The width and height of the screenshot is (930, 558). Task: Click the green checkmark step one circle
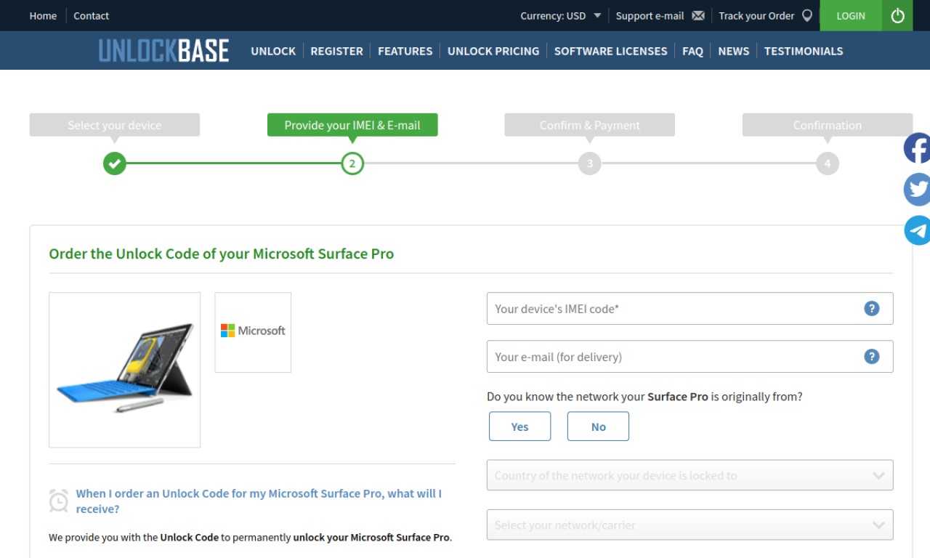coord(115,163)
